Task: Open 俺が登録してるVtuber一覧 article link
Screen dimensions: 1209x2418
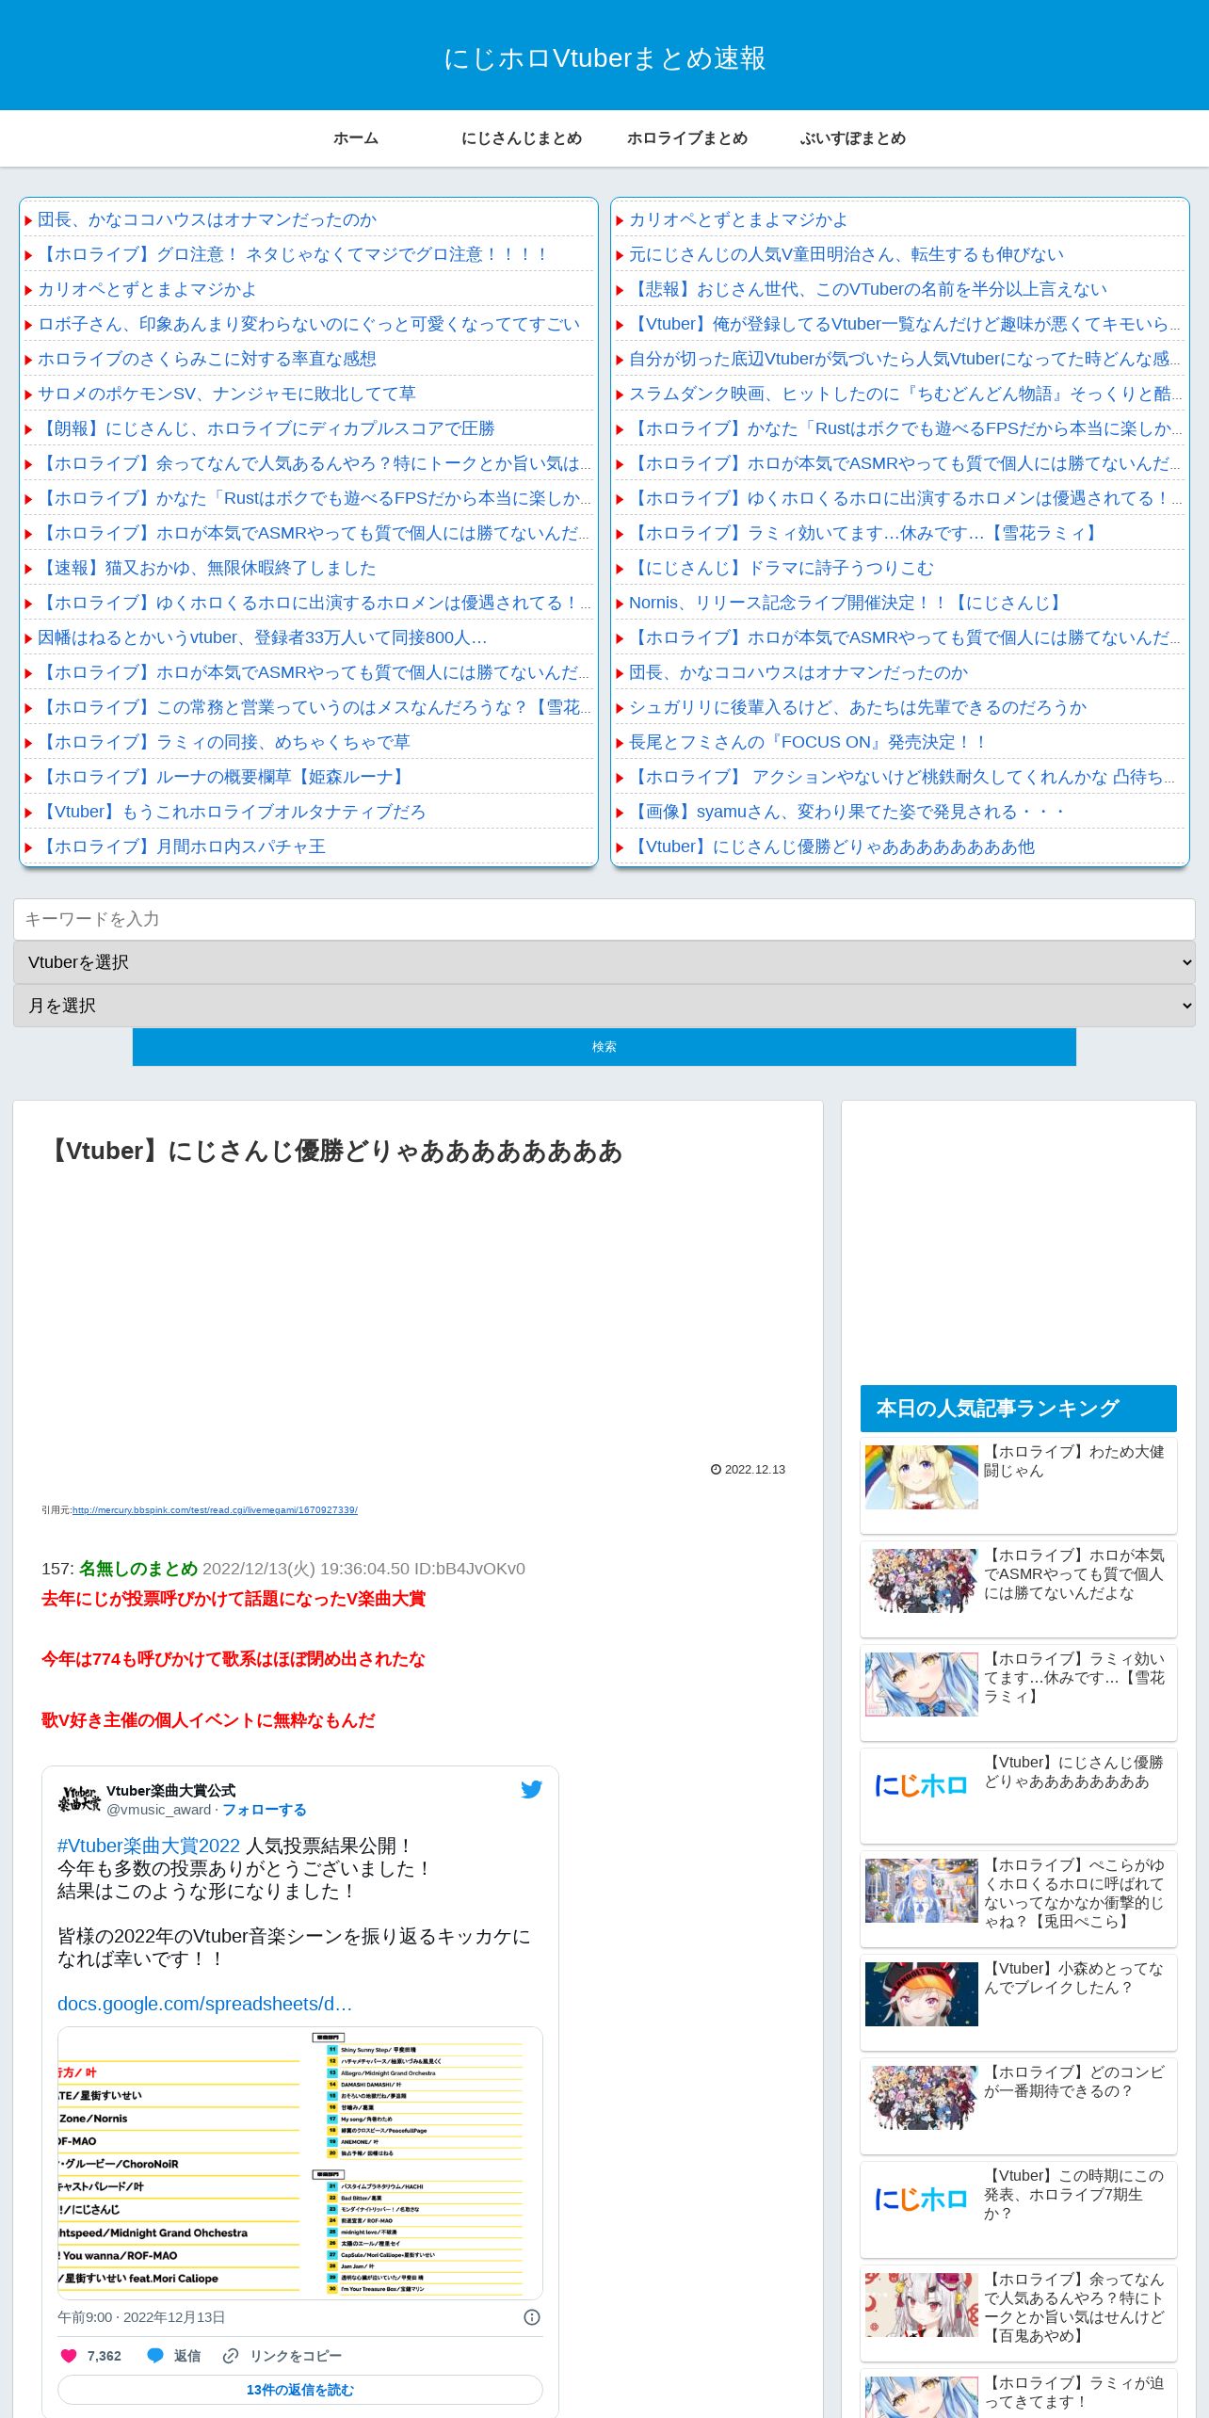Action: pos(904,324)
